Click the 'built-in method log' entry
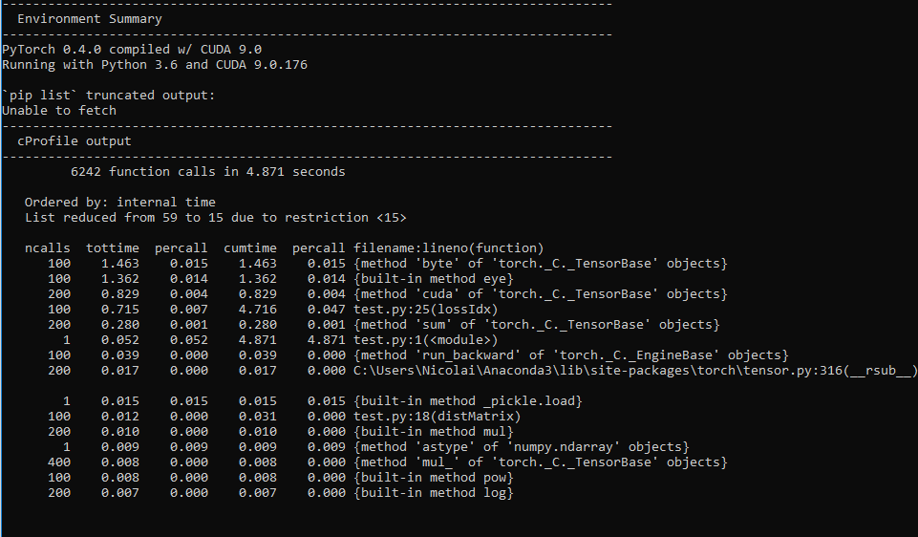 (434, 493)
